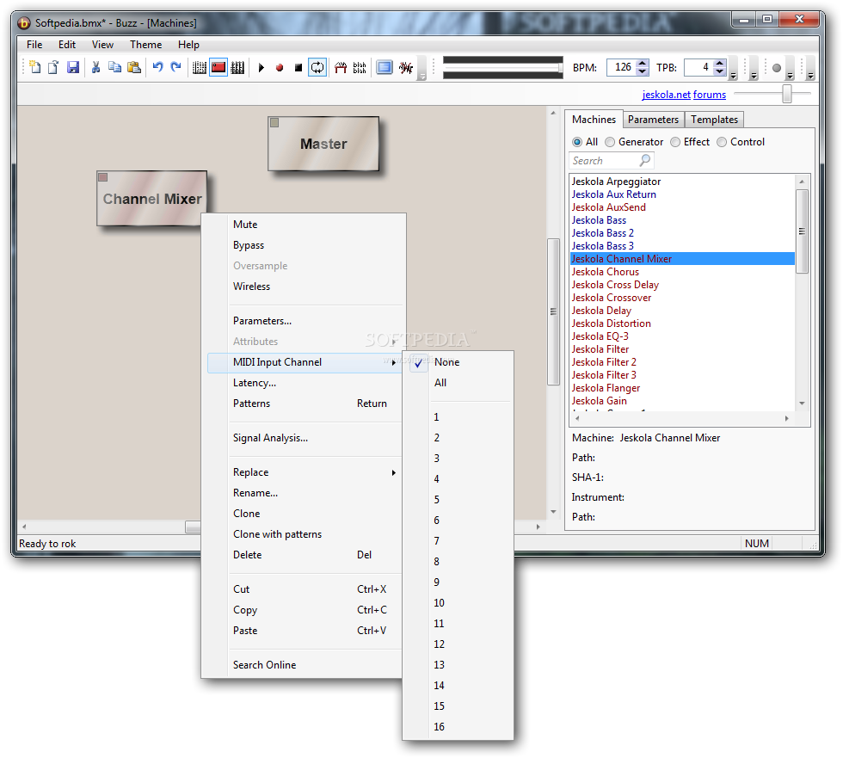
Task: Open first toolbar overflow arrow after waveform icon
Action: 422,68
